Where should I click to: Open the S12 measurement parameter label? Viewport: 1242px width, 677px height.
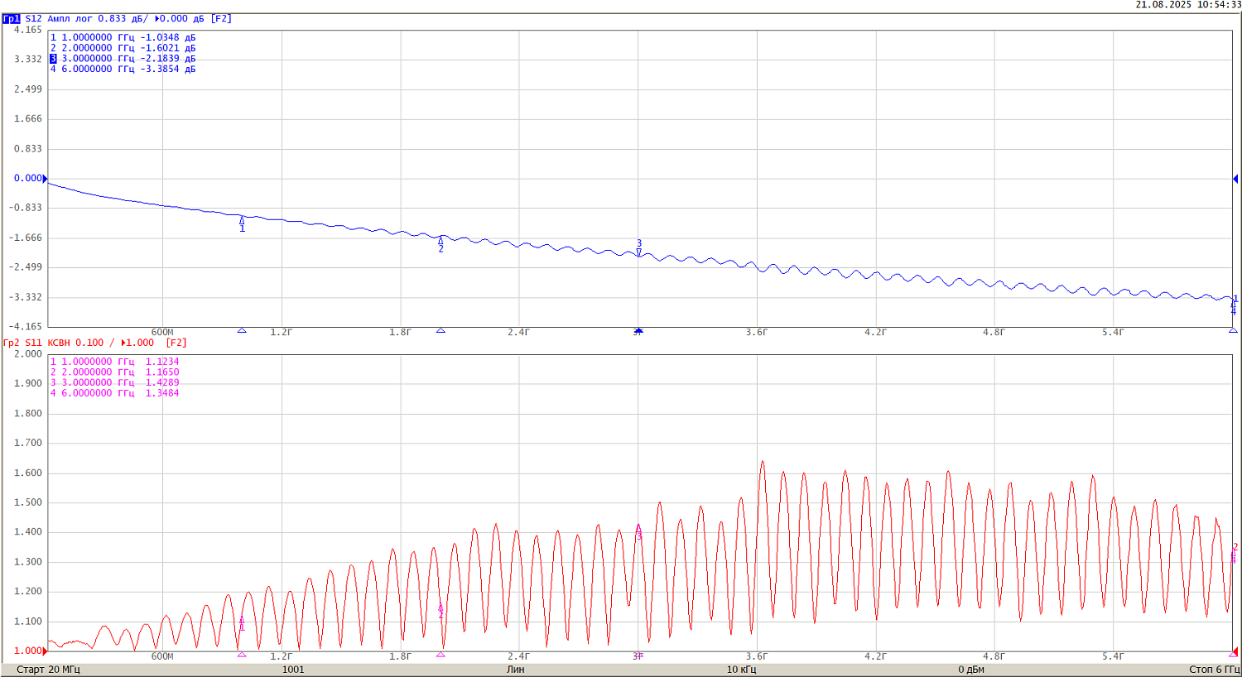click(33, 18)
